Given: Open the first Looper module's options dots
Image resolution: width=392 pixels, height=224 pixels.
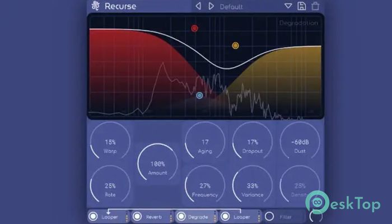Looking at the screenshot, I should point(127,217).
